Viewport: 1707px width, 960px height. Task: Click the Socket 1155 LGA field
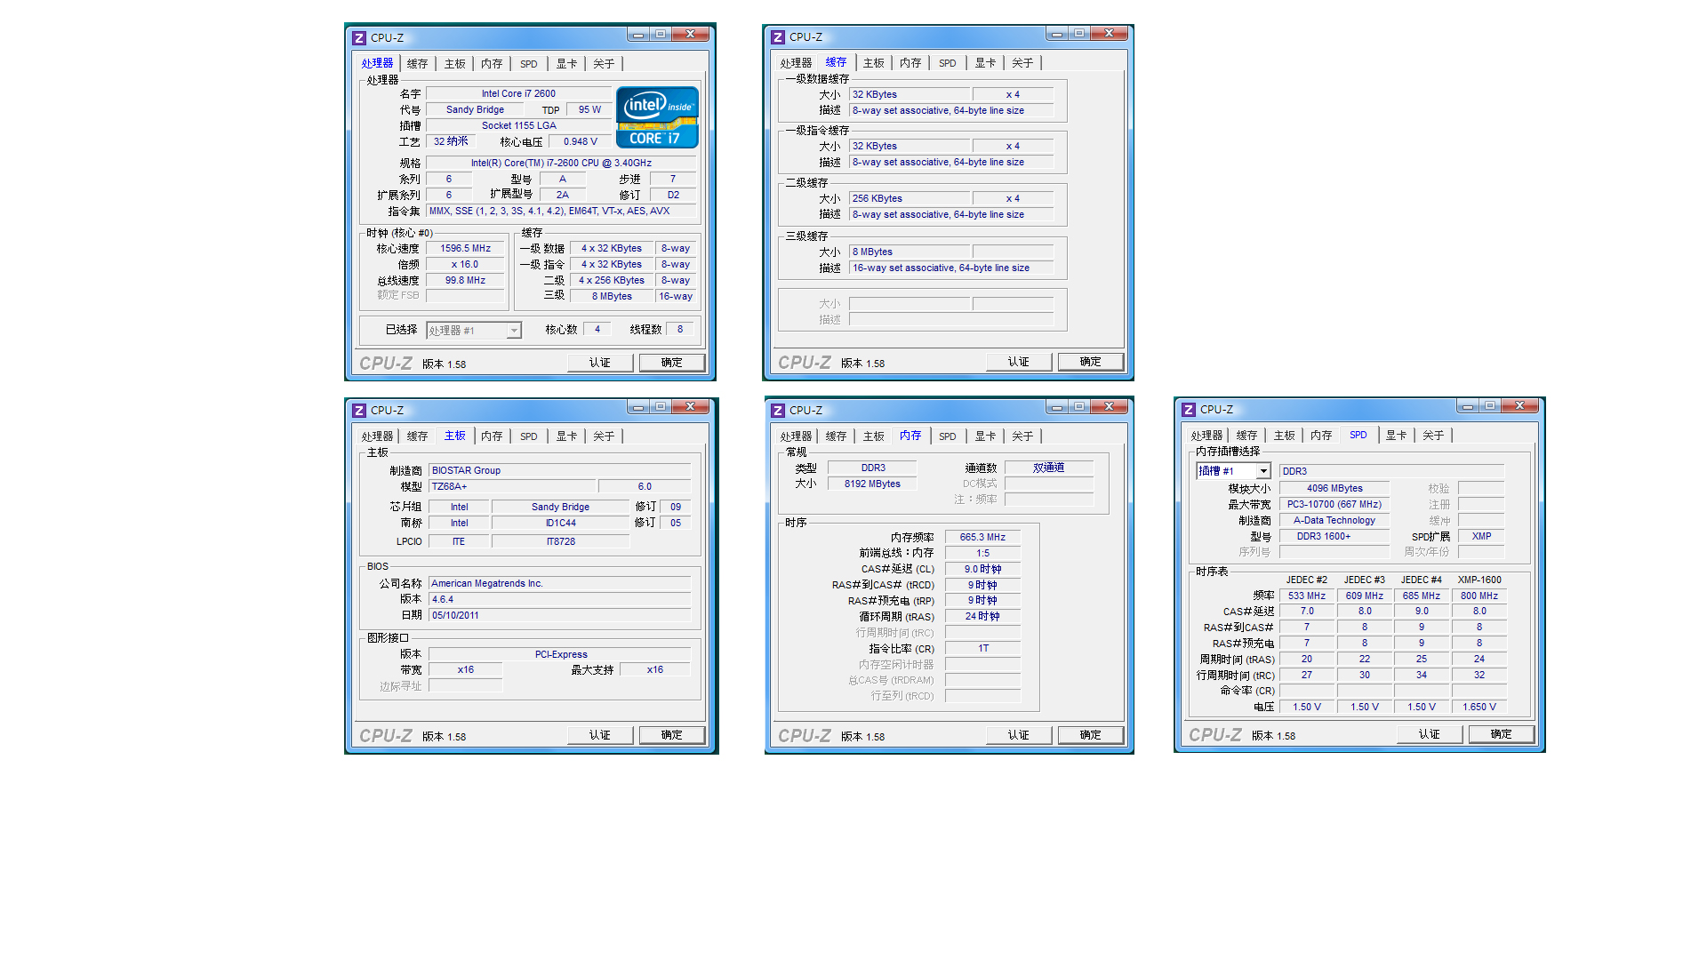518,126
